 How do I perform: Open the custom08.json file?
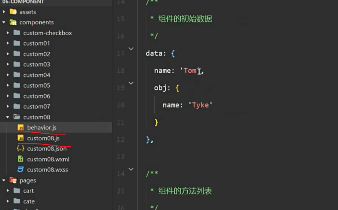coord(47,149)
